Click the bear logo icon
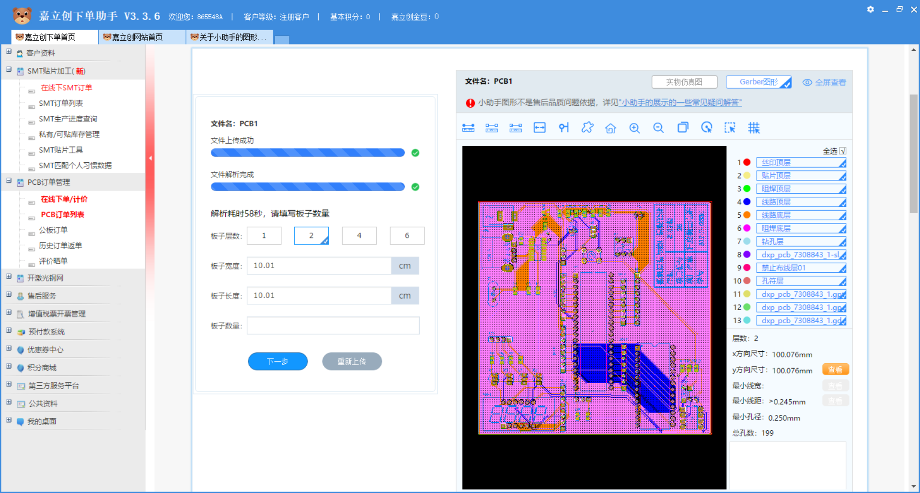Image resolution: width=920 pixels, height=493 pixels. pyautogui.click(x=22, y=16)
